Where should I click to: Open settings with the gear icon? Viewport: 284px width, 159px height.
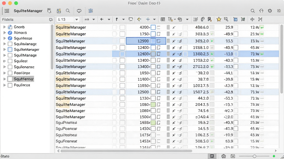tap(270, 11)
